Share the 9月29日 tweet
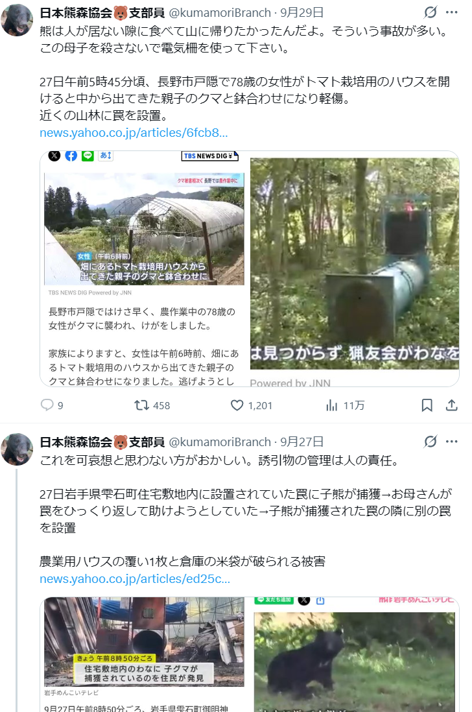Viewport: 472px width, 712px height. 451,405
